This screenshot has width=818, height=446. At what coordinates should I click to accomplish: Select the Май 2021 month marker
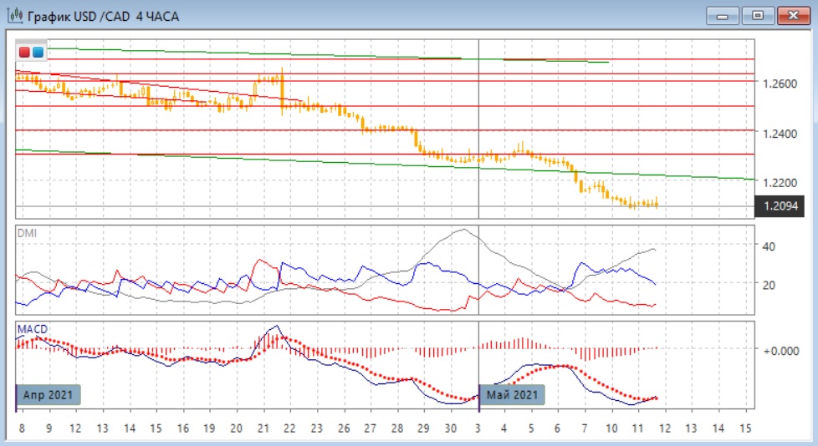click(x=512, y=394)
